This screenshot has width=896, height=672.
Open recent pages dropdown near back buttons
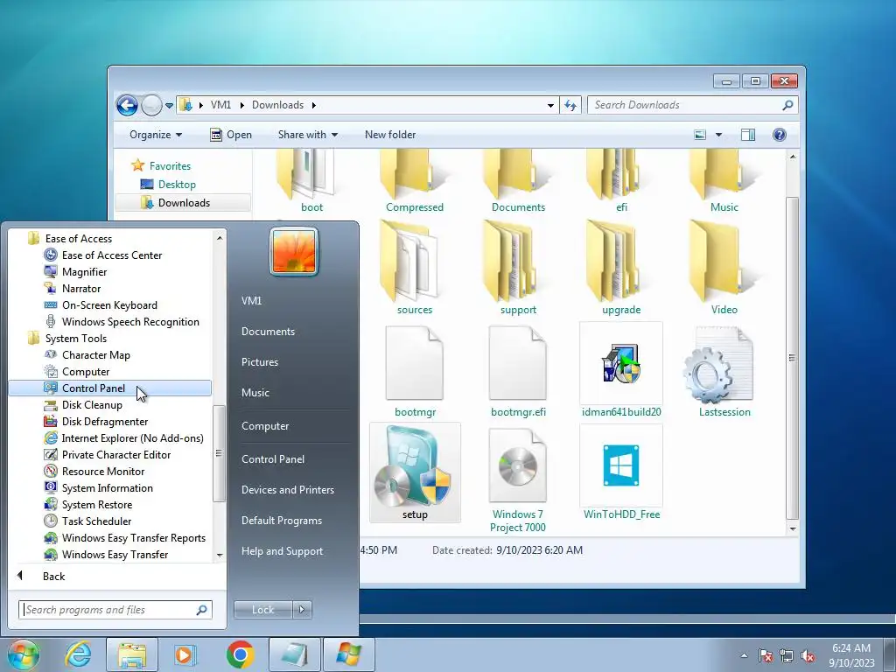169,106
